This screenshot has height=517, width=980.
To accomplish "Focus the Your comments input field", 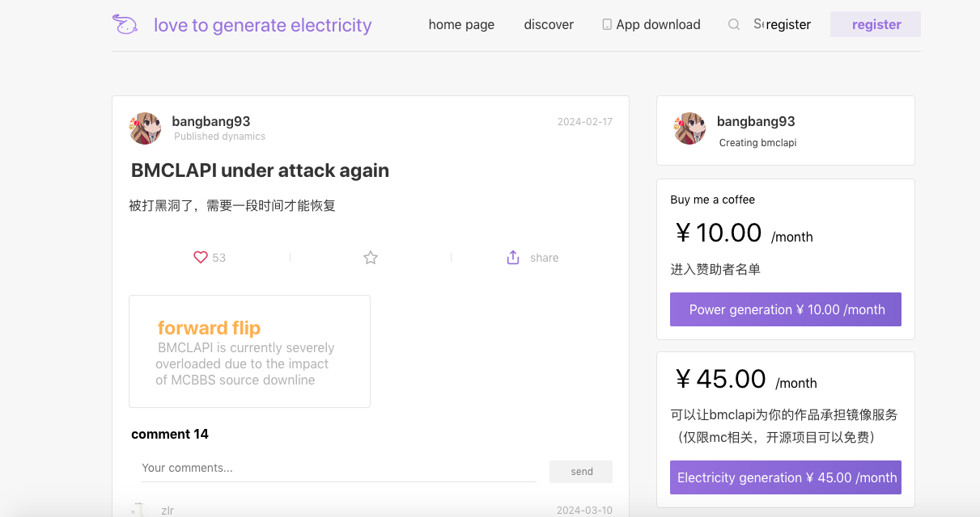I will tap(338, 468).
